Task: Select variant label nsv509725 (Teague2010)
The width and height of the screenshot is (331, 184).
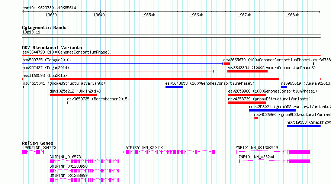Action: click(47, 60)
